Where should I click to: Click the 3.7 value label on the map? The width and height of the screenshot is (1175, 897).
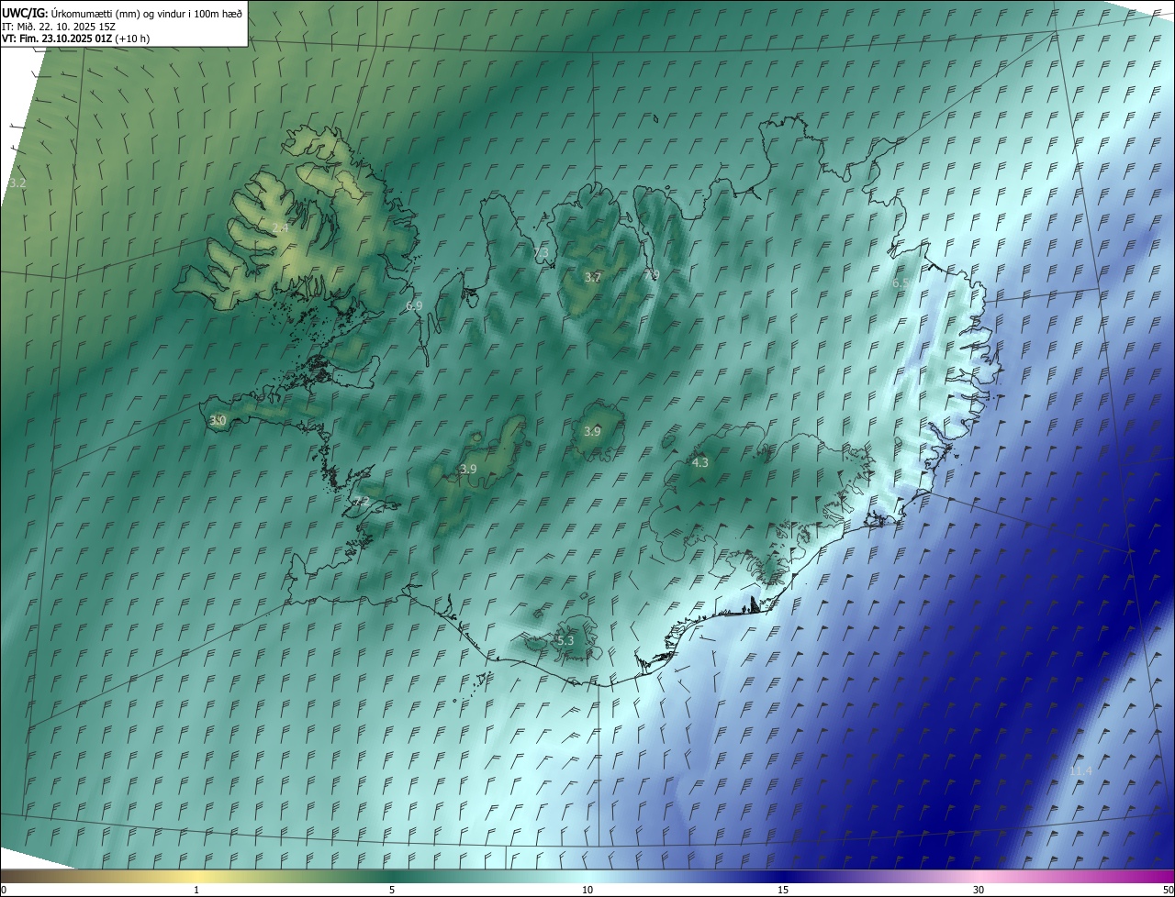[x=593, y=277]
